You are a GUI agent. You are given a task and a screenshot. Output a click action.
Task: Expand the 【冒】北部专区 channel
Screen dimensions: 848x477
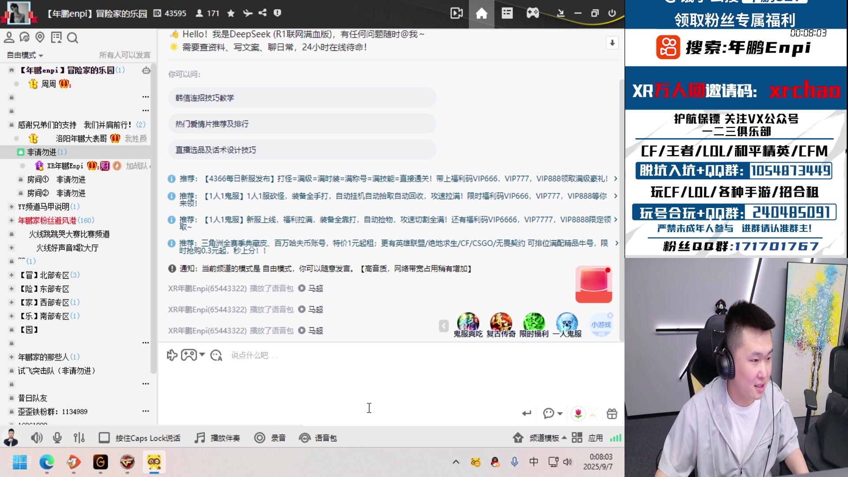pyautogui.click(x=11, y=275)
